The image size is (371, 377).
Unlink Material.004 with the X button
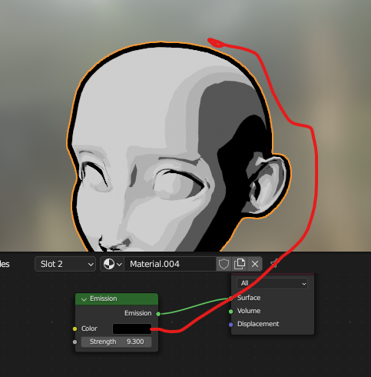click(x=255, y=264)
